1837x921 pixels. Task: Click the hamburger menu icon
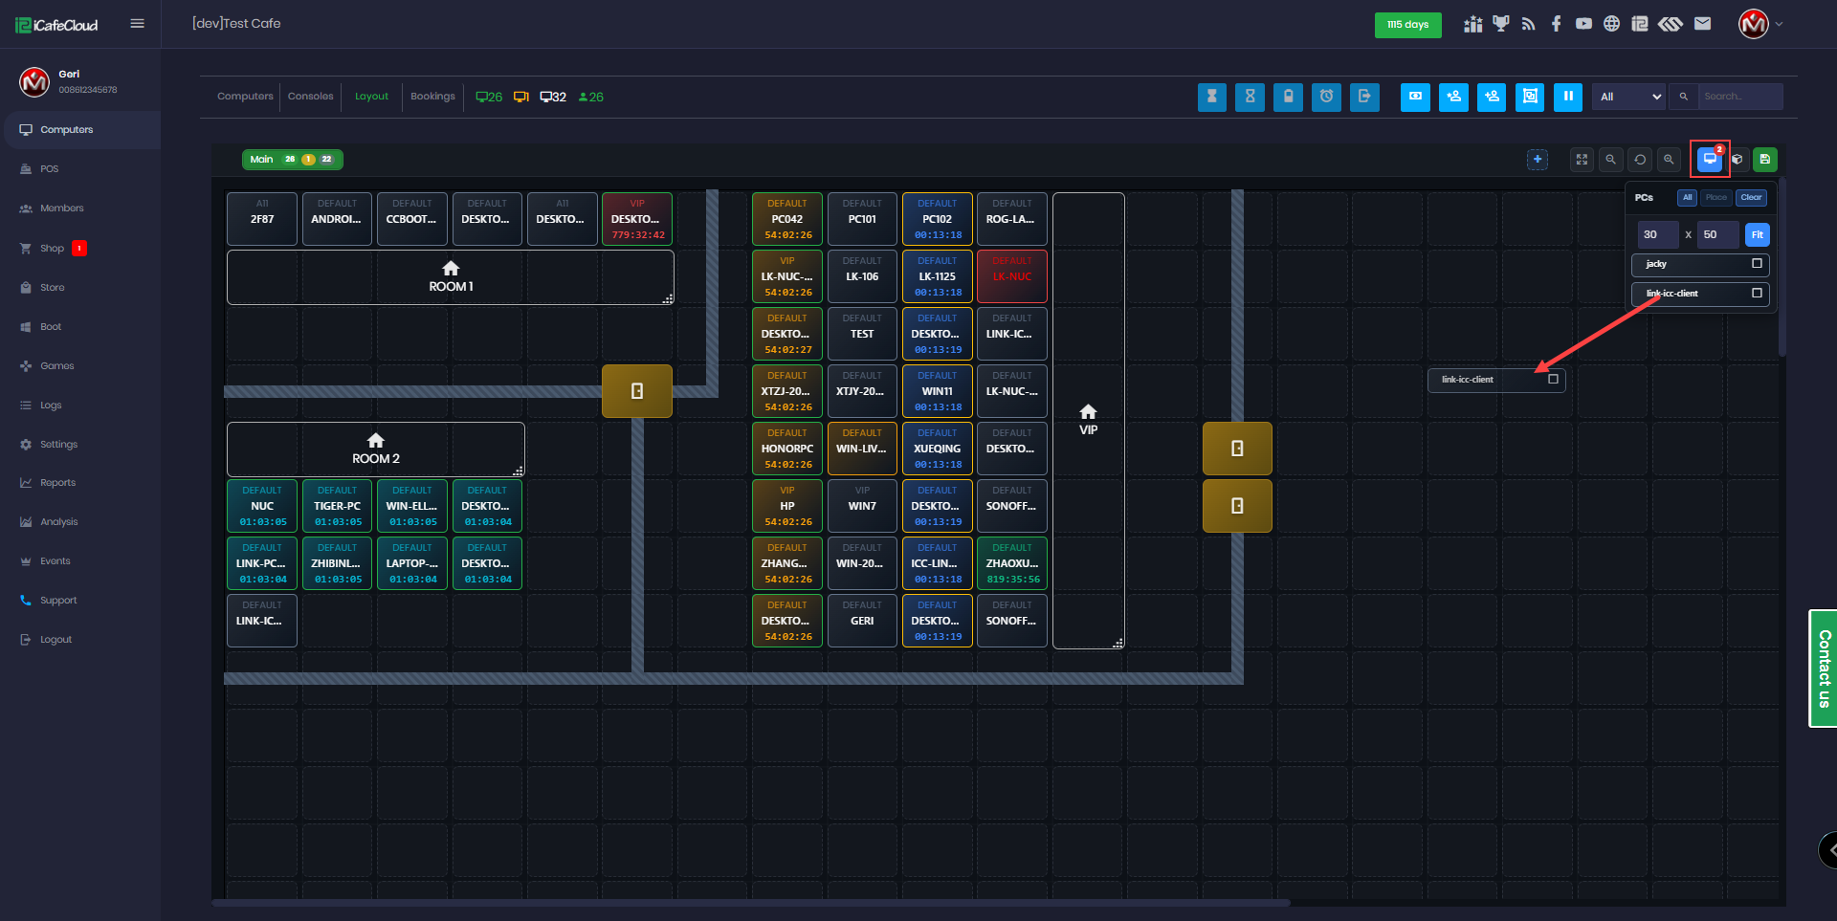(x=137, y=24)
